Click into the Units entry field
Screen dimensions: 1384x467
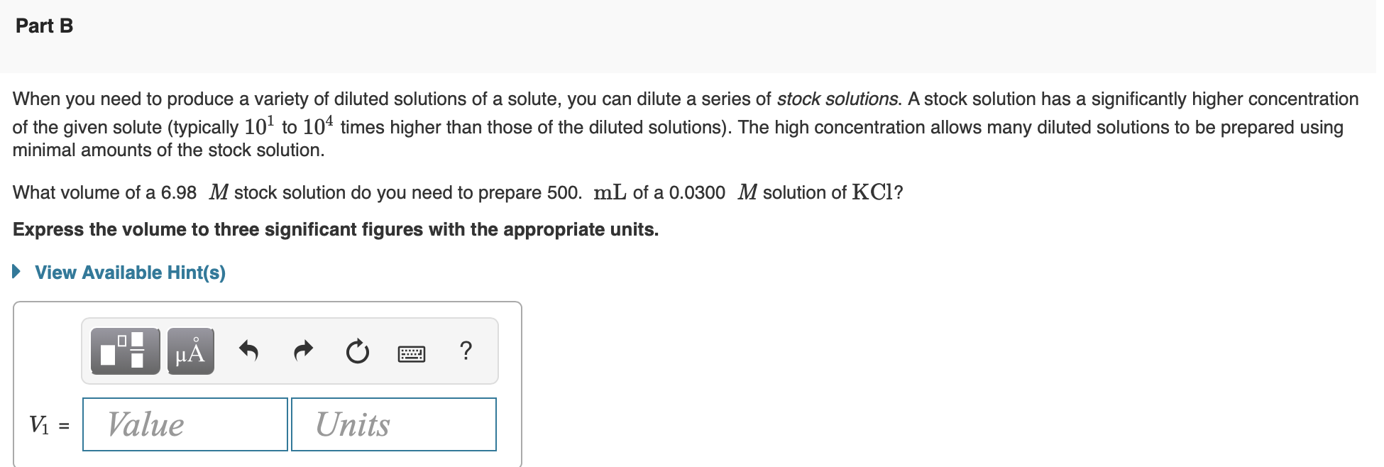tap(392, 424)
